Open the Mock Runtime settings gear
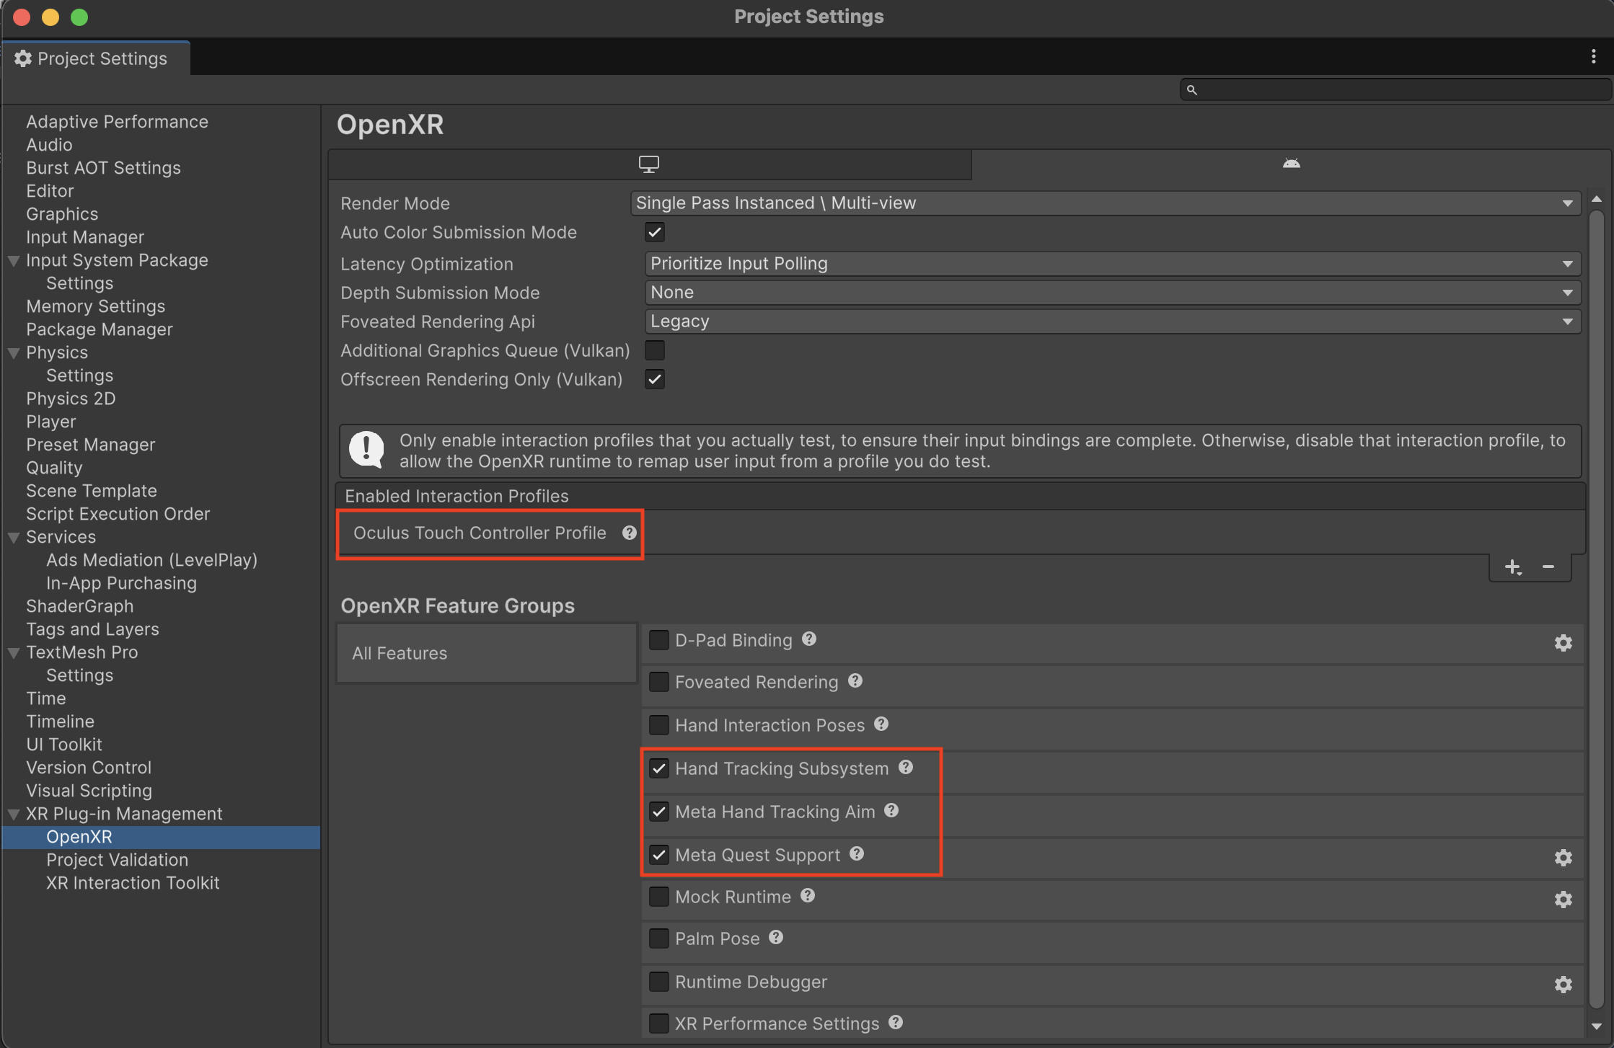Screen dimensions: 1614x1048 (1564, 899)
